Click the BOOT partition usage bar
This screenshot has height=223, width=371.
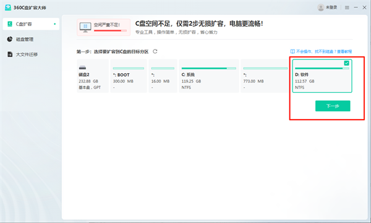(x=129, y=68)
